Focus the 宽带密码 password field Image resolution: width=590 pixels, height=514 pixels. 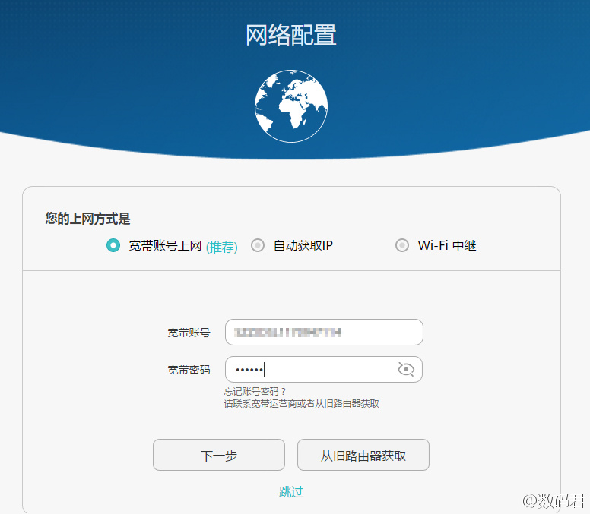pos(312,370)
